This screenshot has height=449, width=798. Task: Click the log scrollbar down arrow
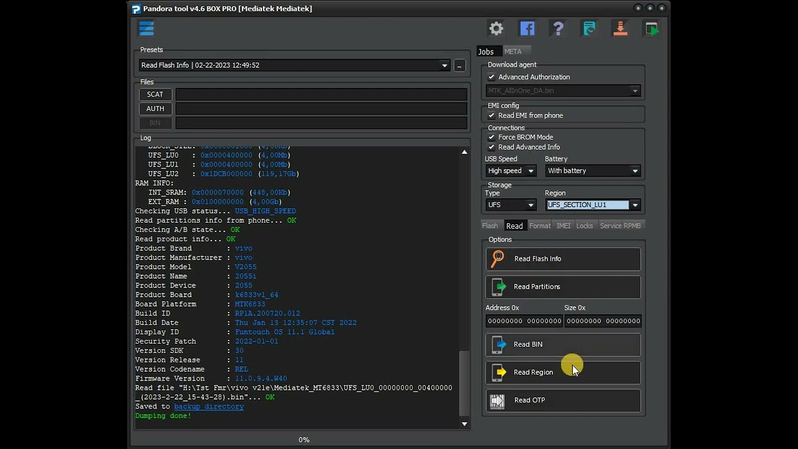pos(464,424)
